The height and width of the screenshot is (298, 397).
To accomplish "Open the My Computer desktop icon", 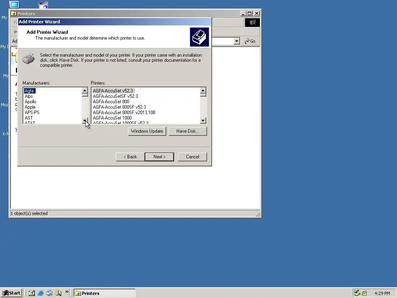I will (14, 4).
